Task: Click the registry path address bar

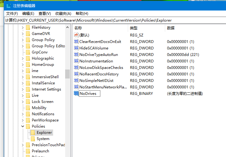Action: (115, 20)
